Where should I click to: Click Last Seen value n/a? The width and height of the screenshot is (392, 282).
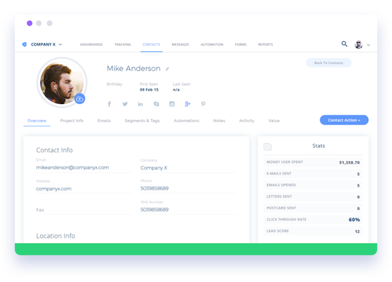pyautogui.click(x=176, y=90)
